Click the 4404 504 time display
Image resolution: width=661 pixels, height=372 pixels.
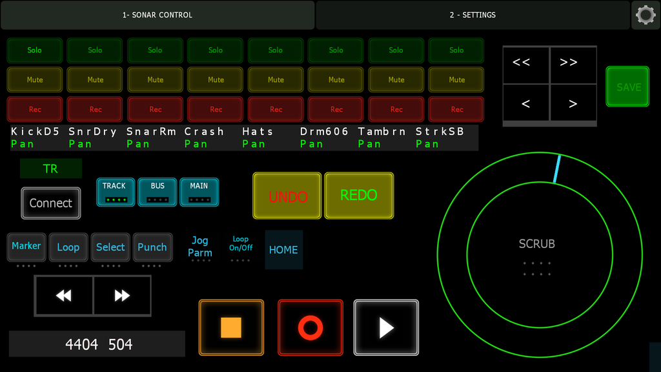(x=97, y=344)
